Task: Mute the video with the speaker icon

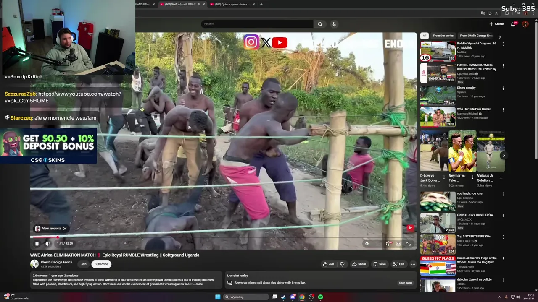Action: [48, 244]
